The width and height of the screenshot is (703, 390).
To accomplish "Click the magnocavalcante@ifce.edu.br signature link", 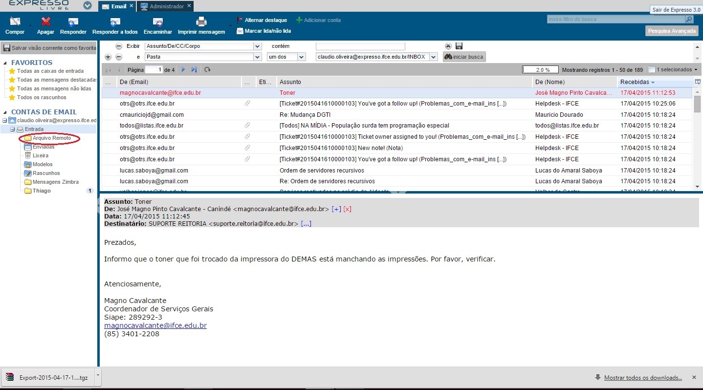I will 155,325.
